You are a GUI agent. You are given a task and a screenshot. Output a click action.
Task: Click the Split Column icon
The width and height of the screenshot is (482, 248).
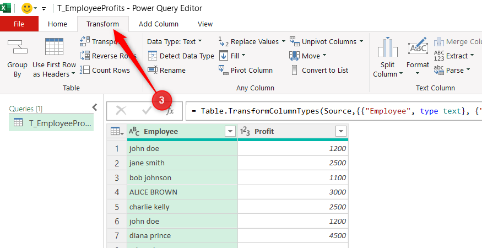(387, 47)
